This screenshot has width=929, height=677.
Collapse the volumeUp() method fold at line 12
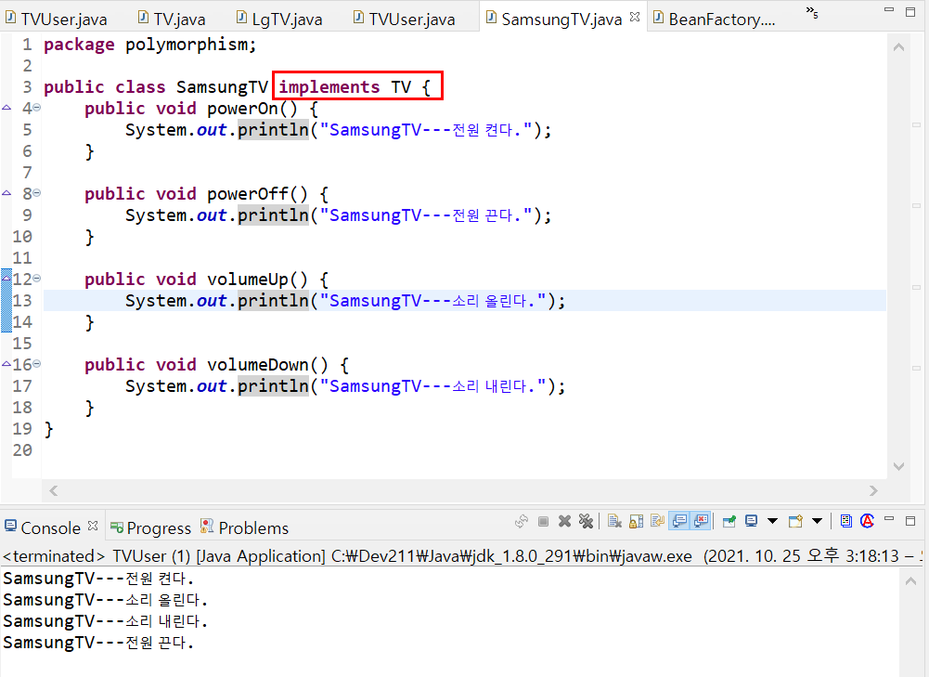(37, 279)
